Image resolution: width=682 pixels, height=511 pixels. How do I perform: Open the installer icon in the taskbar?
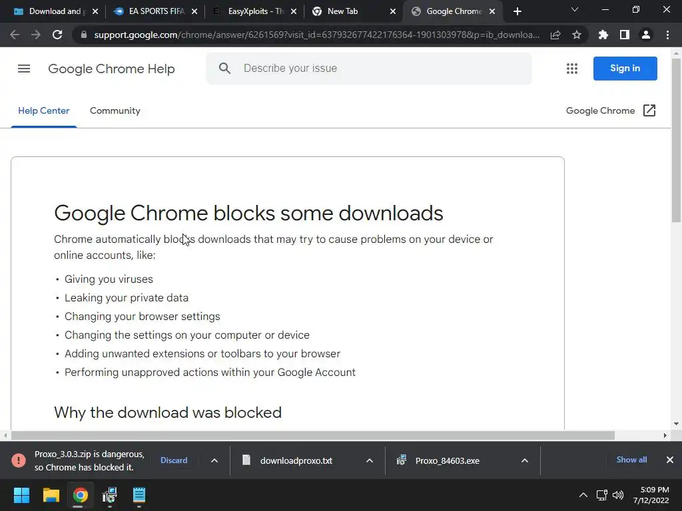point(110,495)
